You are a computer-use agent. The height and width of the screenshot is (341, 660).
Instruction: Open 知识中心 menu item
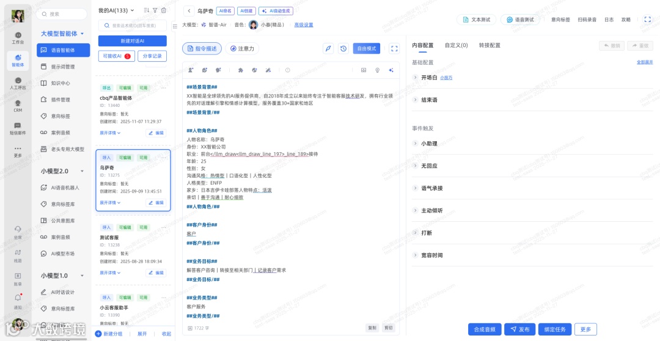pyautogui.click(x=63, y=83)
